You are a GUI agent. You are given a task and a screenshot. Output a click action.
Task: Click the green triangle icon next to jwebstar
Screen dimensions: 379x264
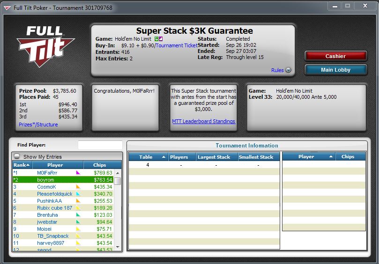[x=78, y=222]
